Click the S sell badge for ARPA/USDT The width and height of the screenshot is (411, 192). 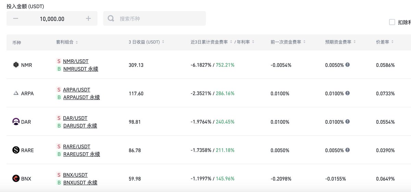click(59, 89)
